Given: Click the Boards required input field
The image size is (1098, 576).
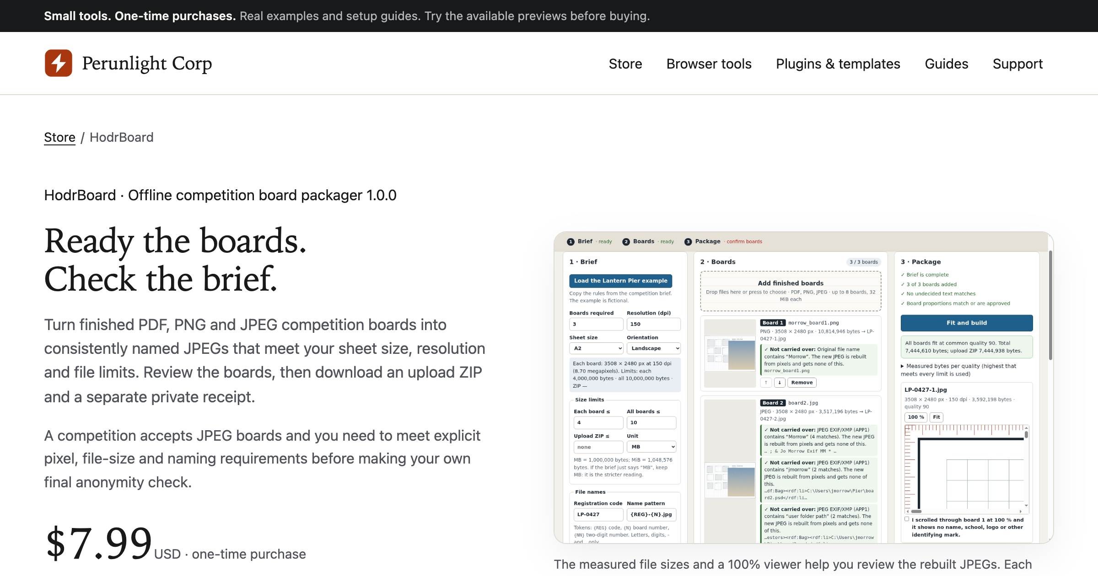Looking at the screenshot, I should (596, 324).
